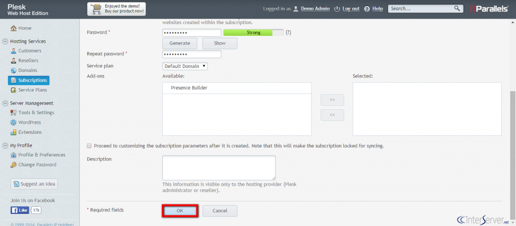Click the Facebook 17k like count
Viewport: 516px width, 226px height.
[36, 210]
